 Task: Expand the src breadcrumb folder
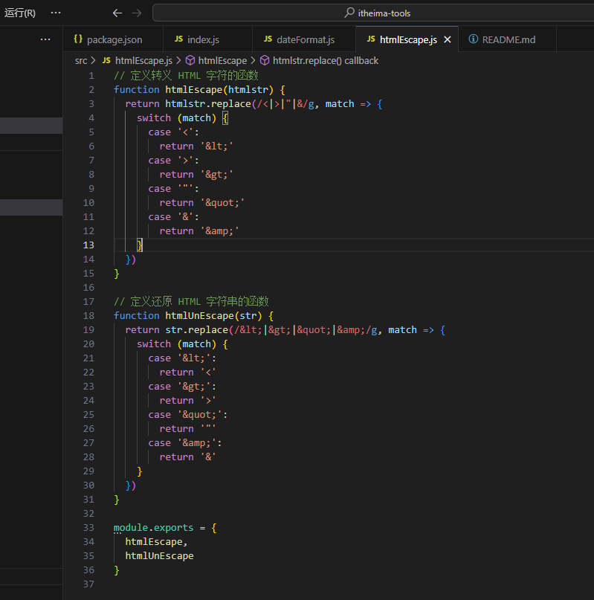(x=81, y=60)
